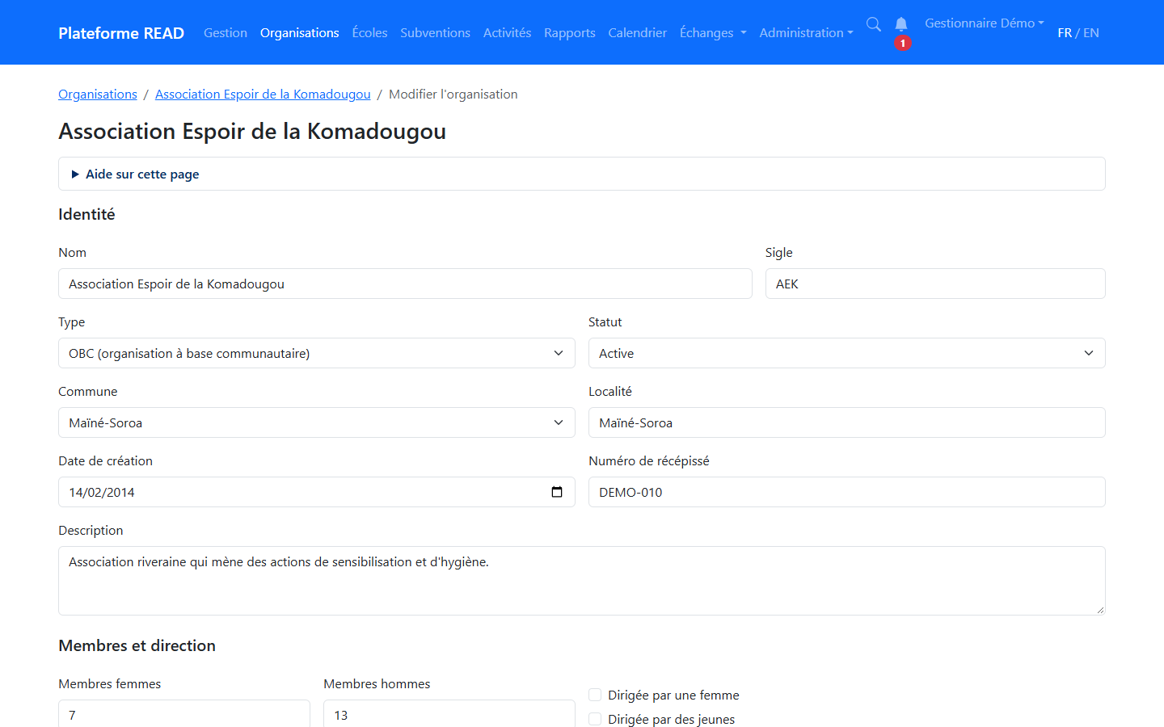The image size is (1164, 727).
Task: Click the Sigle input field
Action: click(935, 284)
